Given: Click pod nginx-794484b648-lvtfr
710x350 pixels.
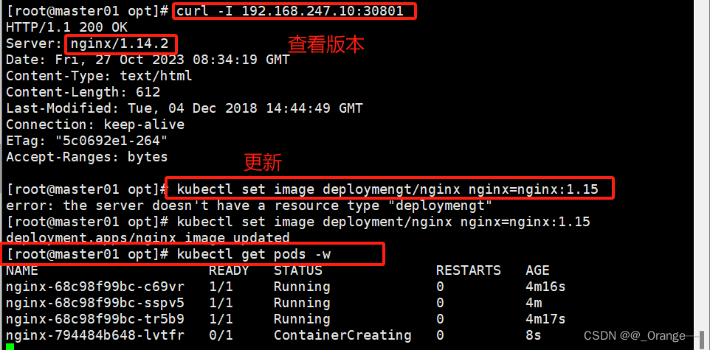Looking at the screenshot, I should 95,335.
